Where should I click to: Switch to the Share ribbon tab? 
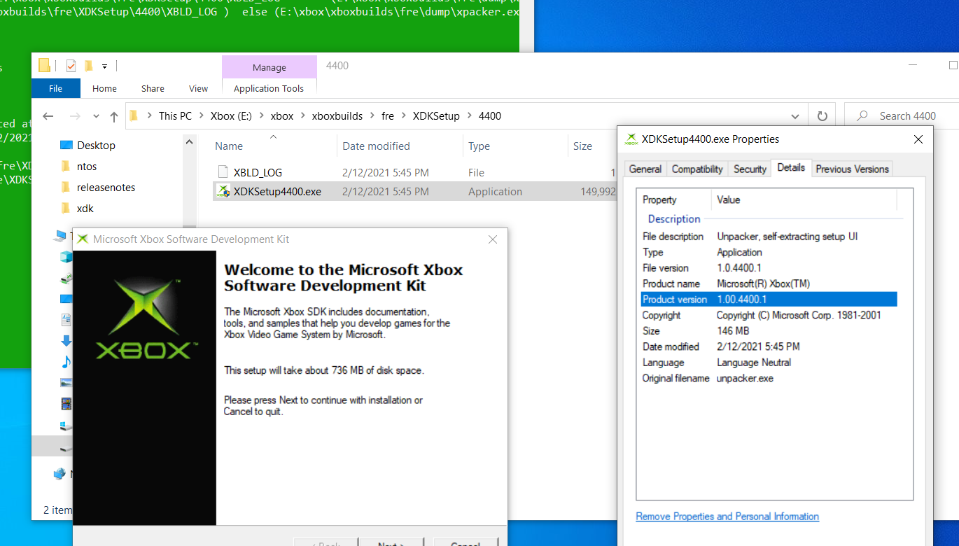(x=153, y=88)
